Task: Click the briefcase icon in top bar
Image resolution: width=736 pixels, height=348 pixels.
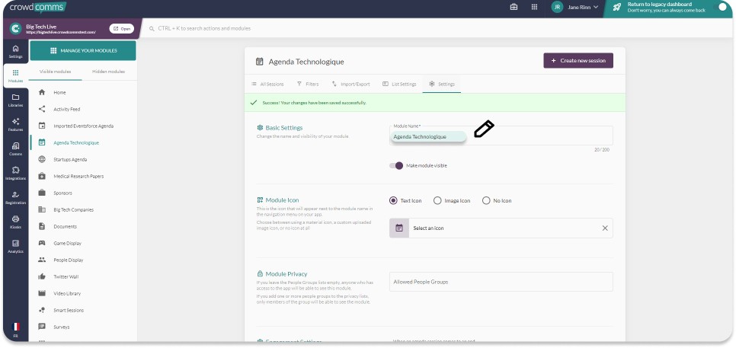Action: click(514, 7)
